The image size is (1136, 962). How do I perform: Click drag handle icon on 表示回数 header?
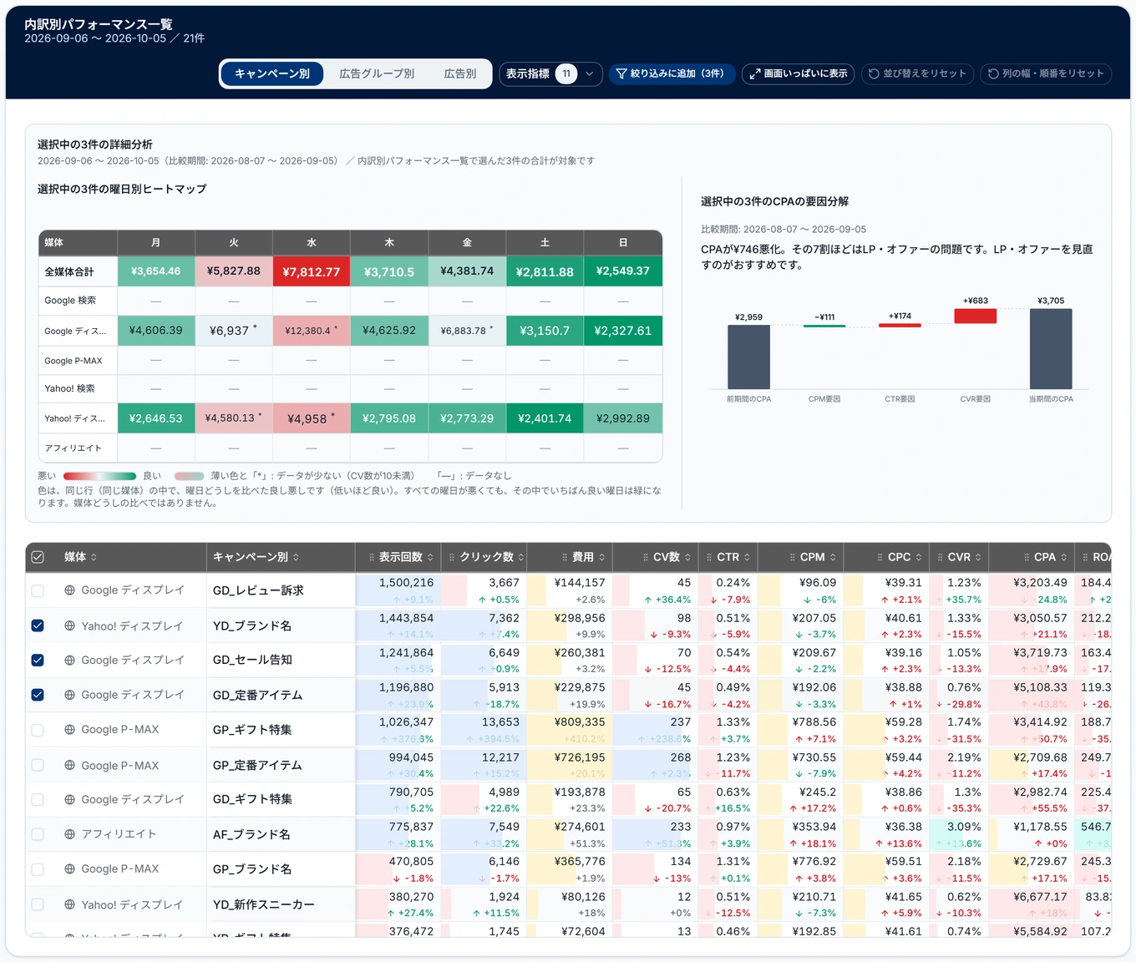(371, 557)
